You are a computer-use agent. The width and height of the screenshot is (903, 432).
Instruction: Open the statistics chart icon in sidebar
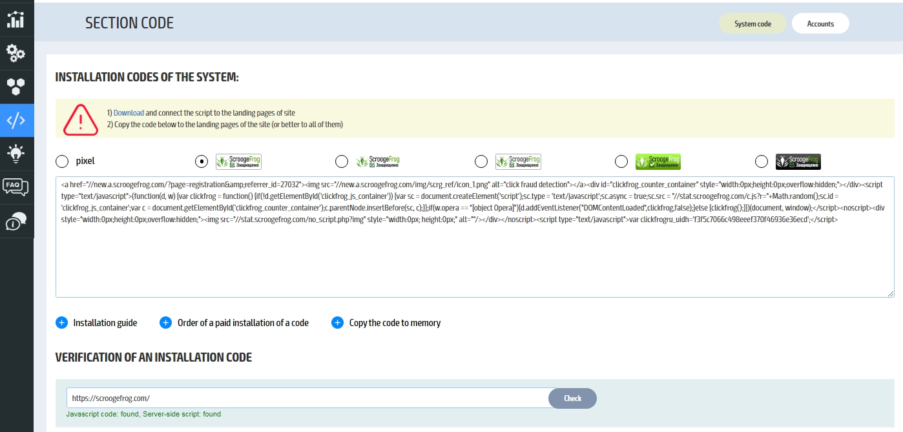click(16, 19)
